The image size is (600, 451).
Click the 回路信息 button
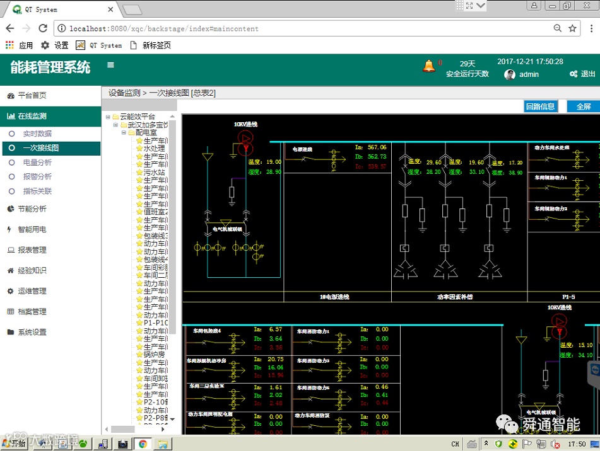pos(541,106)
